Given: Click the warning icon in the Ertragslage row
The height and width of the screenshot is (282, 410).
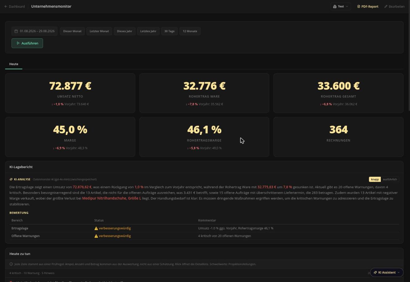Looking at the screenshot, I should [x=96, y=228].
